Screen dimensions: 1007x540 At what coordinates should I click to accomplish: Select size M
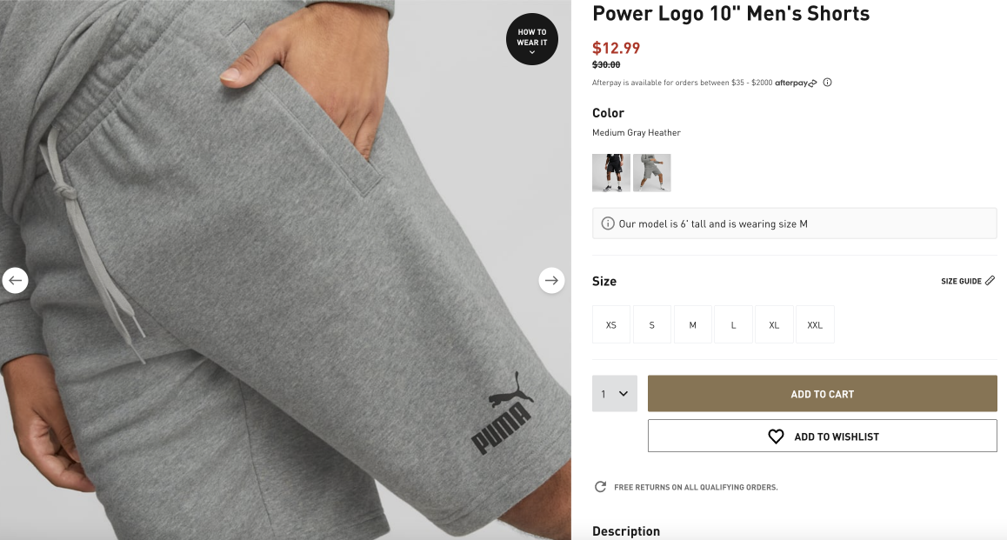tap(692, 325)
